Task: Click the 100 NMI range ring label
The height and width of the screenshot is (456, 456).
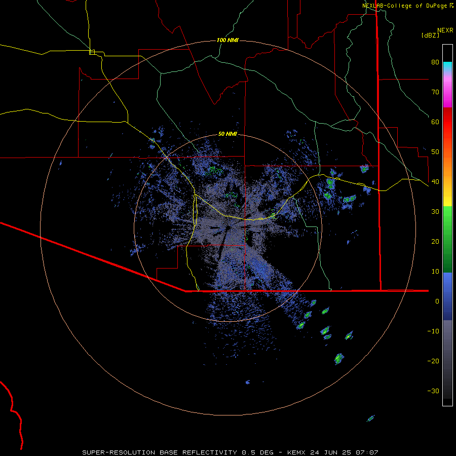Action: pos(227,40)
